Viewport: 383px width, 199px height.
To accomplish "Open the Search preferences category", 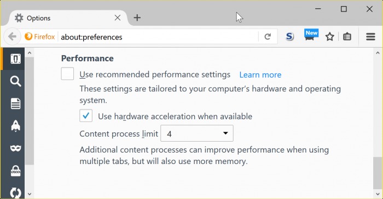I will point(15,81).
